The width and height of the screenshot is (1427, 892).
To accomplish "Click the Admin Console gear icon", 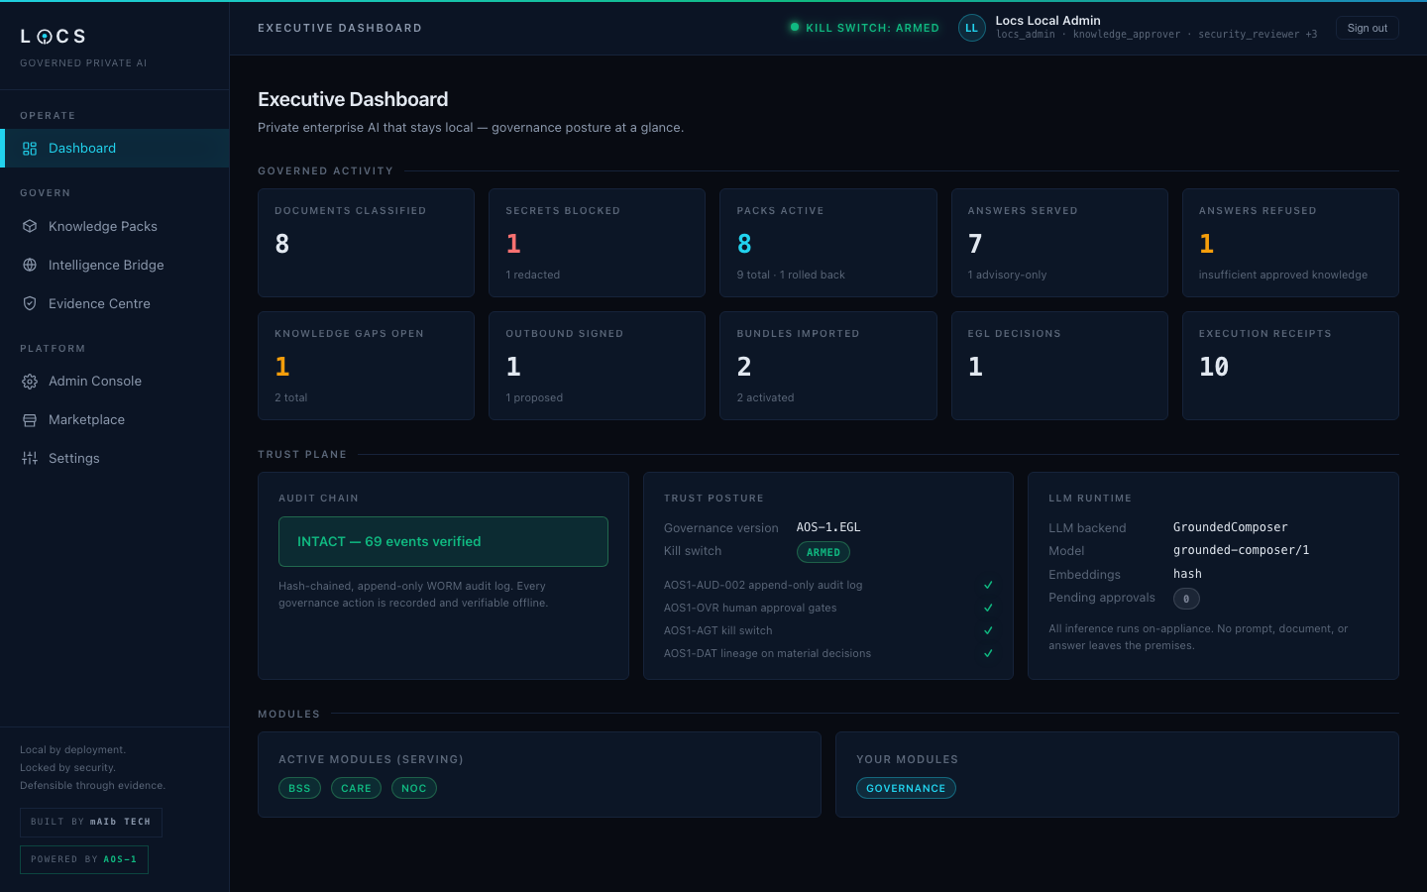I will click(x=30, y=382).
